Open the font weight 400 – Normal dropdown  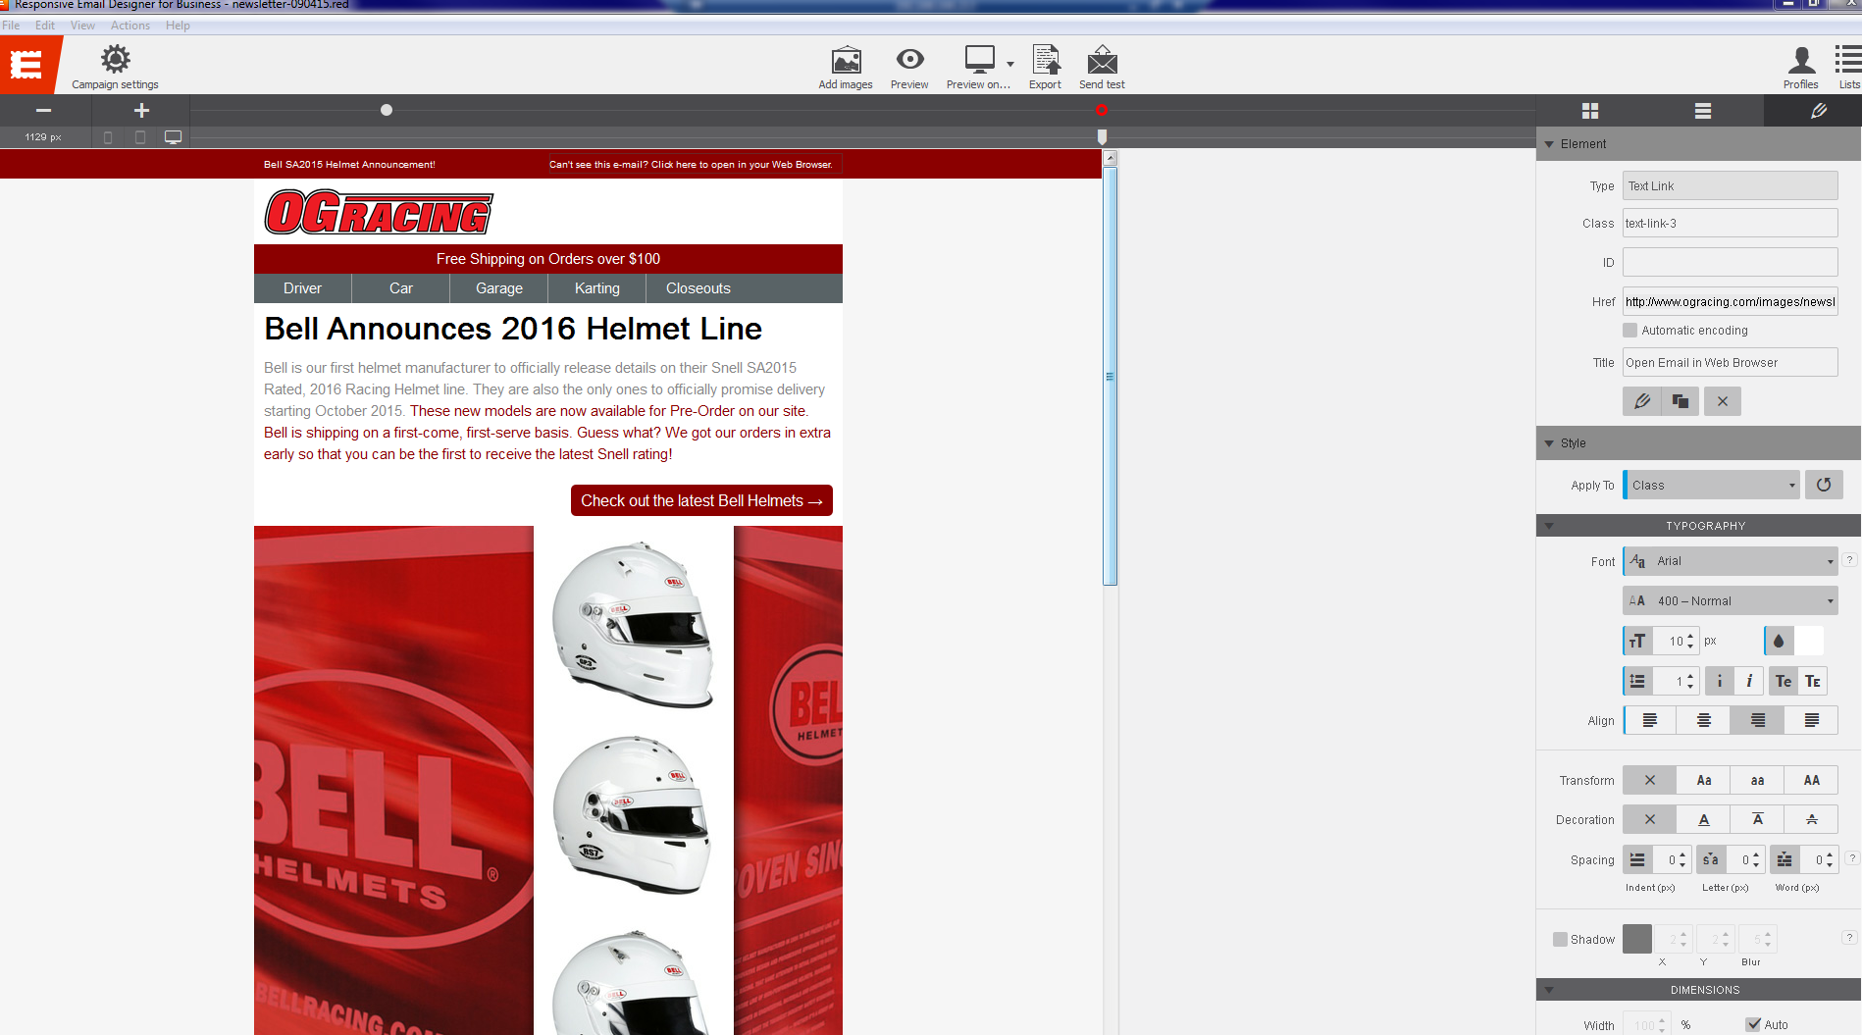[x=1731, y=600]
